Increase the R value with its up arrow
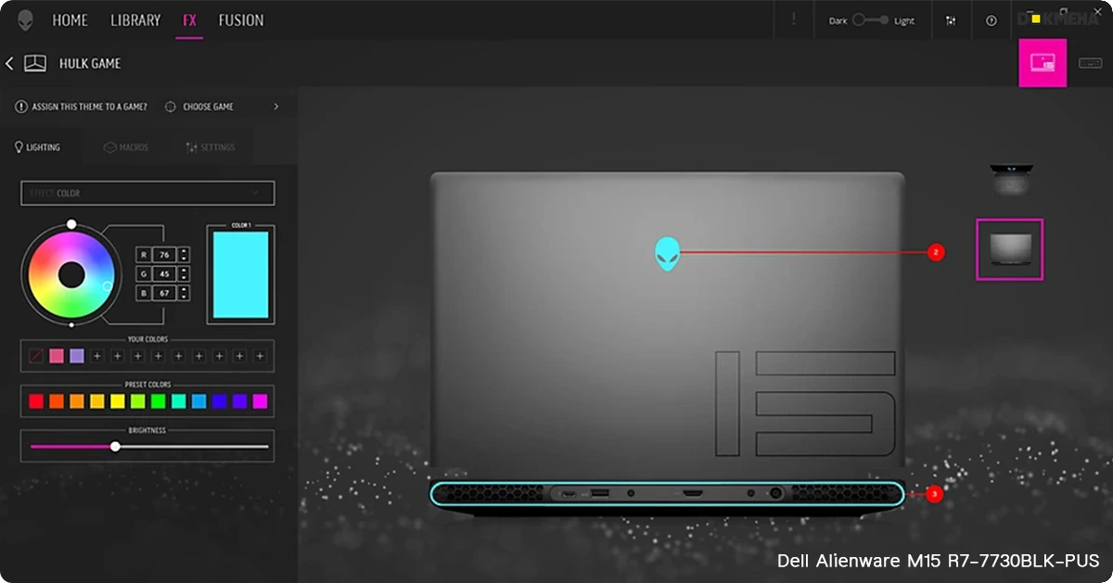This screenshot has width=1113, height=583. point(184,251)
